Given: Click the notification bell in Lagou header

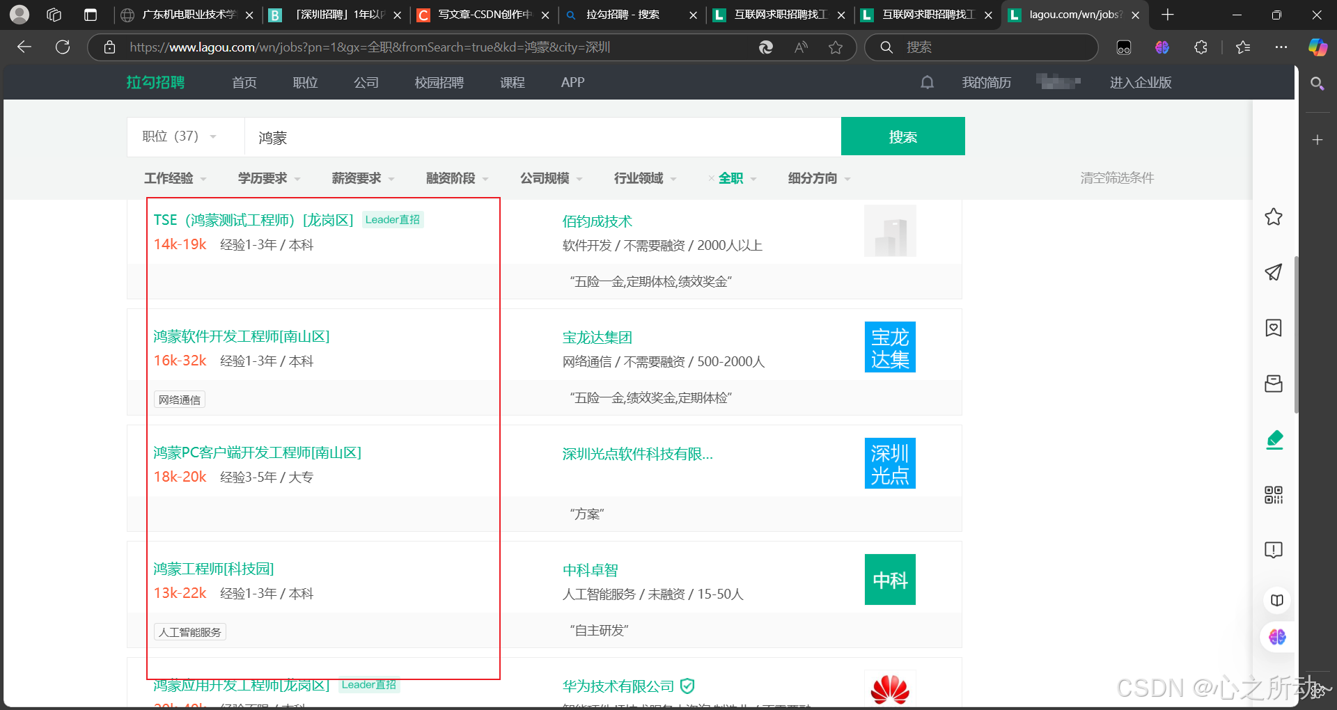Looking at the screenshot, I should tap(927, 83).
